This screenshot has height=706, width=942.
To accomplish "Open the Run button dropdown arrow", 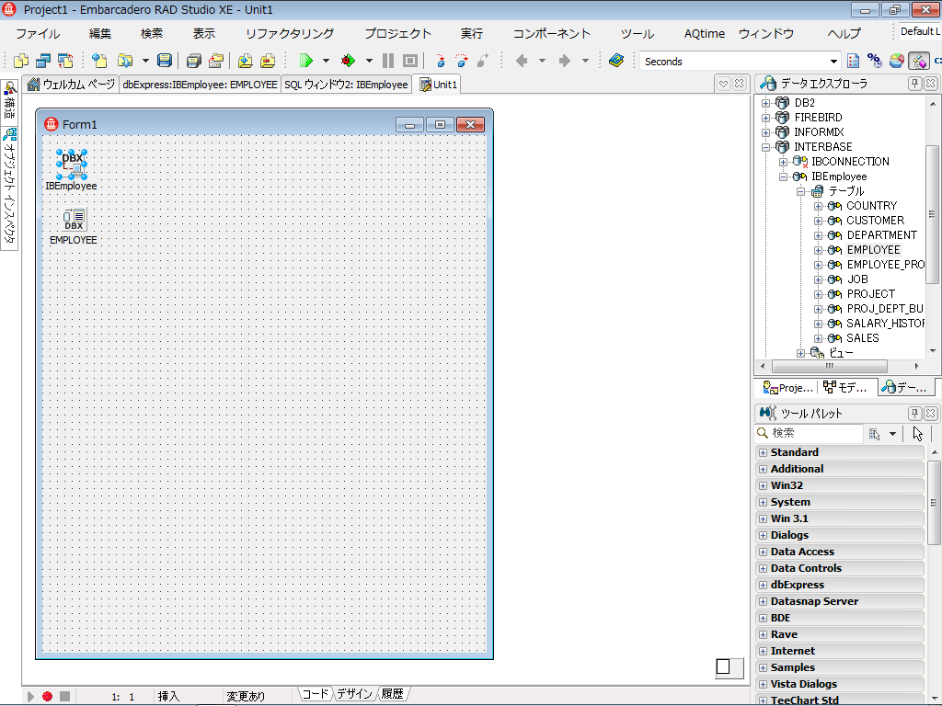I will pyautogui.click(x=326, y=61).
